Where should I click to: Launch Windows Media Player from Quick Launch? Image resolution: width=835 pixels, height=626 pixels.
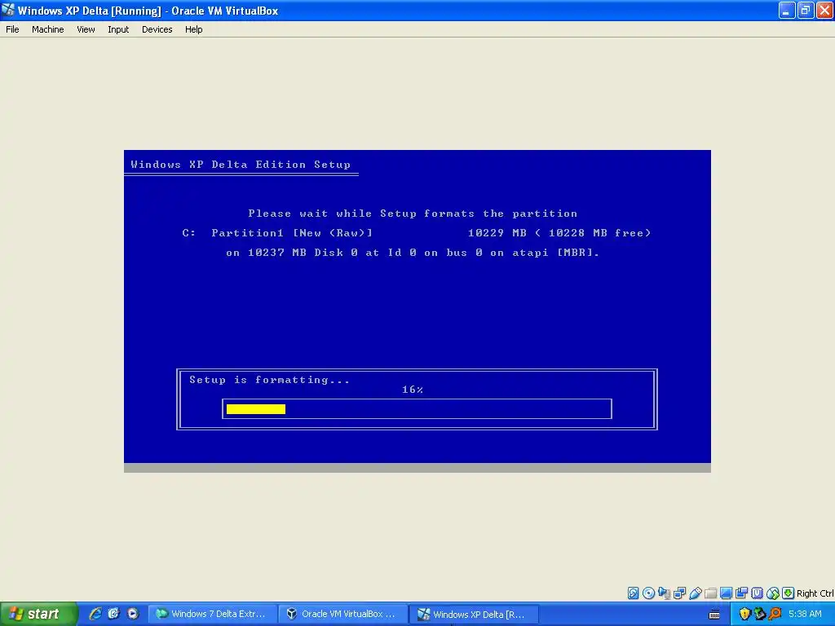[133, 614]
